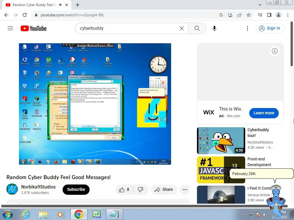This screenshot has height=220, width=294.
Task: Go forward in browser history
Action: (16, 15)
